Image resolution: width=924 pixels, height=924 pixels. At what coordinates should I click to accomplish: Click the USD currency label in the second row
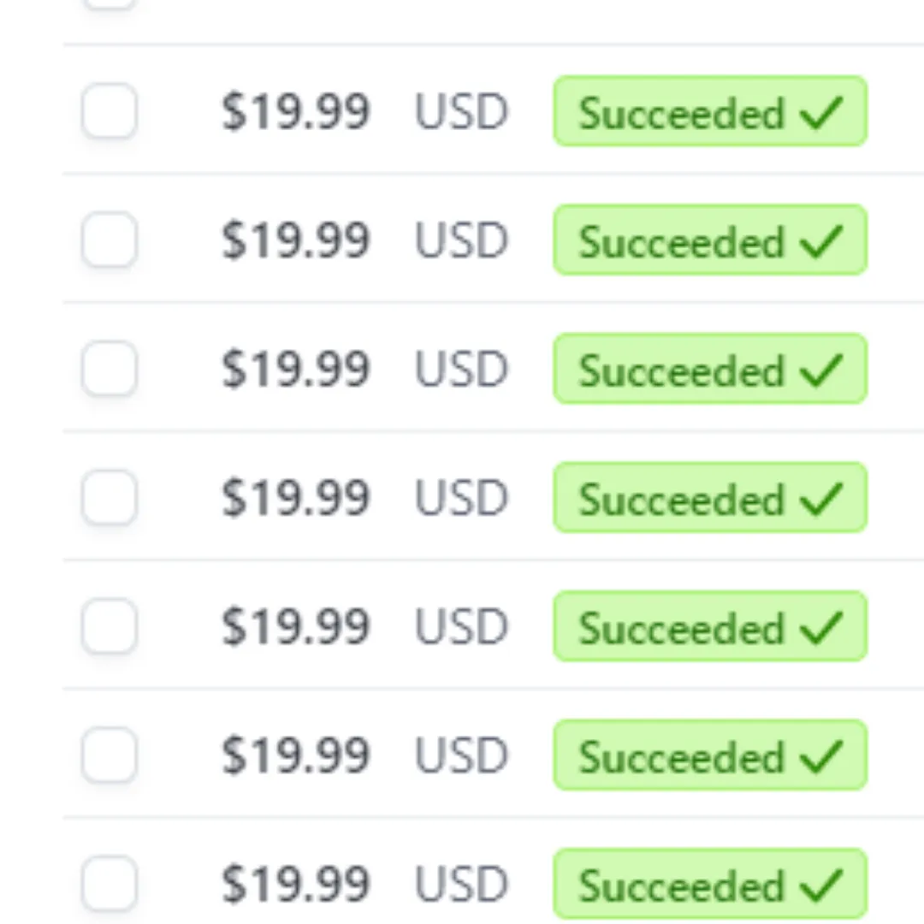[461, 240]
